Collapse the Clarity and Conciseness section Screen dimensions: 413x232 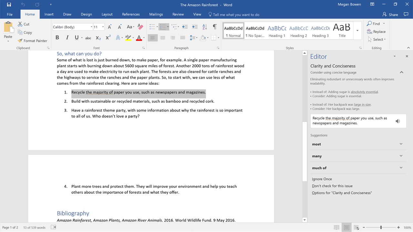(x=401, y=72)
